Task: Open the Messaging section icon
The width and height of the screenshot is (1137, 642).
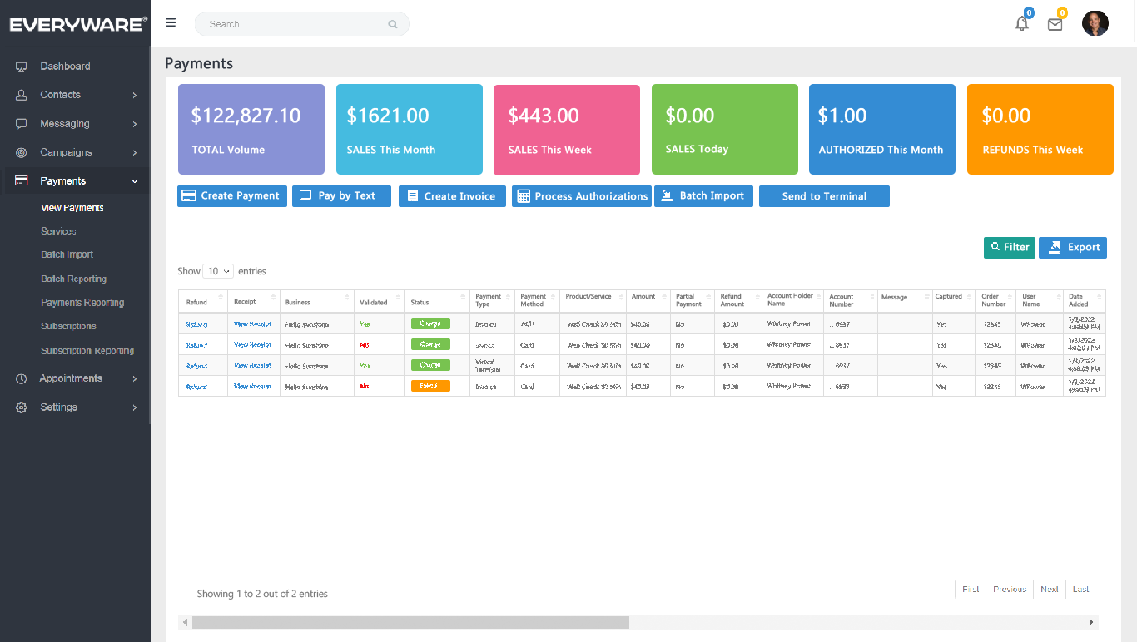Action: (20, 123)
